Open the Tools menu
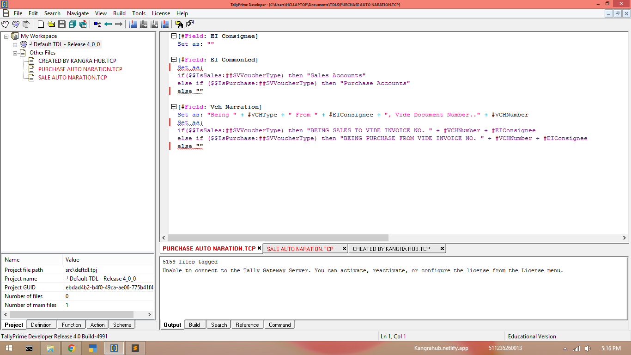The image size is (631, 355). click(x=139, y=13)
